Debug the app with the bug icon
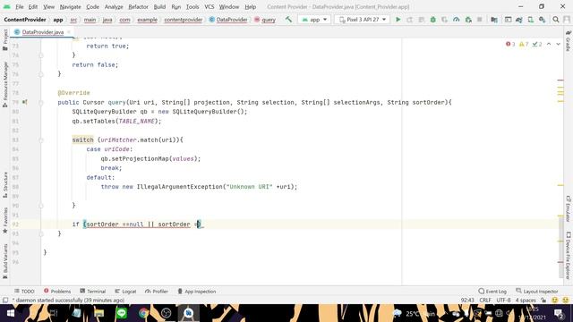Viewport: 573px width, 322px height. pos(432,20)
